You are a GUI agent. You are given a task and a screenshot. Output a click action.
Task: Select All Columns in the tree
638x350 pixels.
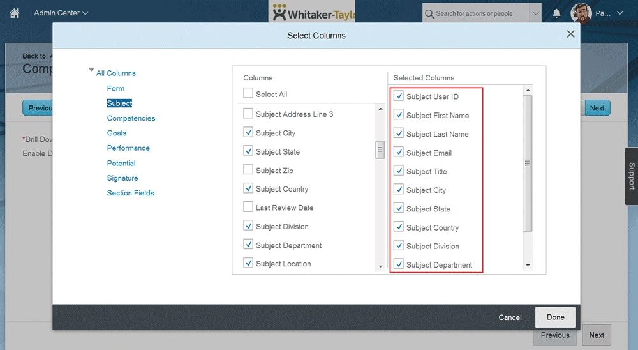116,73
